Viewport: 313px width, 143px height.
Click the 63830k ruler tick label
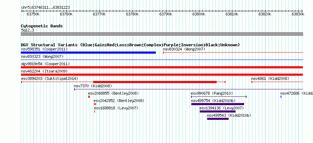[x=298, y=14]
